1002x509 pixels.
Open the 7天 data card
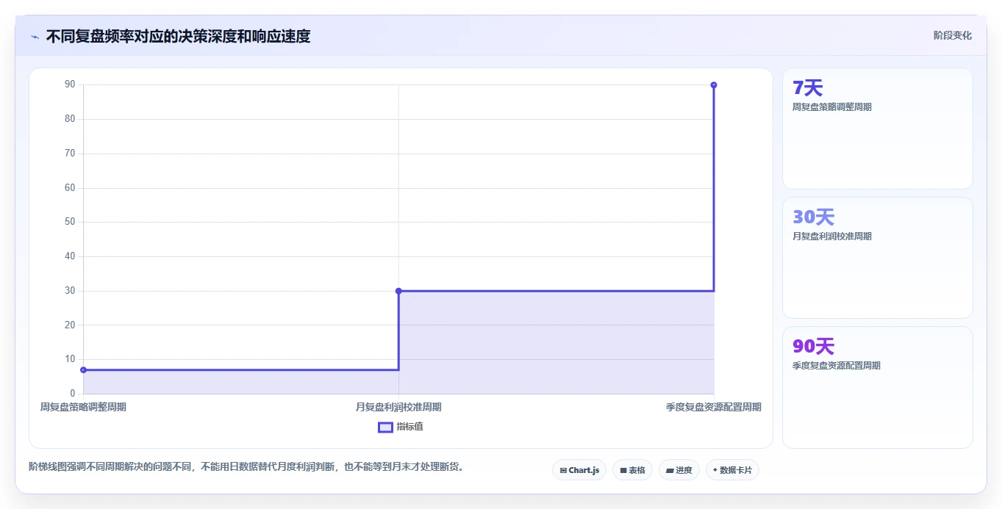[878, 129]
